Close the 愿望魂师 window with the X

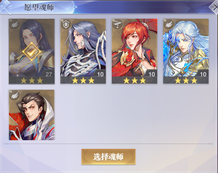pos(215,7)
